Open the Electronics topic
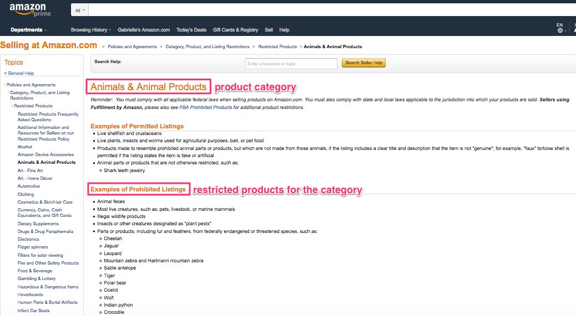Image resolution: width=576 pixels, height=316 pixels. tap(28, 239)
